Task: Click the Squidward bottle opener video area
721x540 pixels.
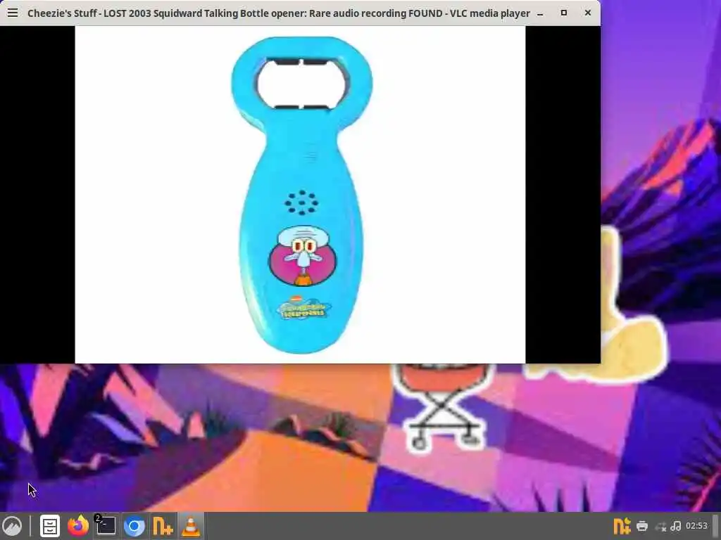Action: 300,195
